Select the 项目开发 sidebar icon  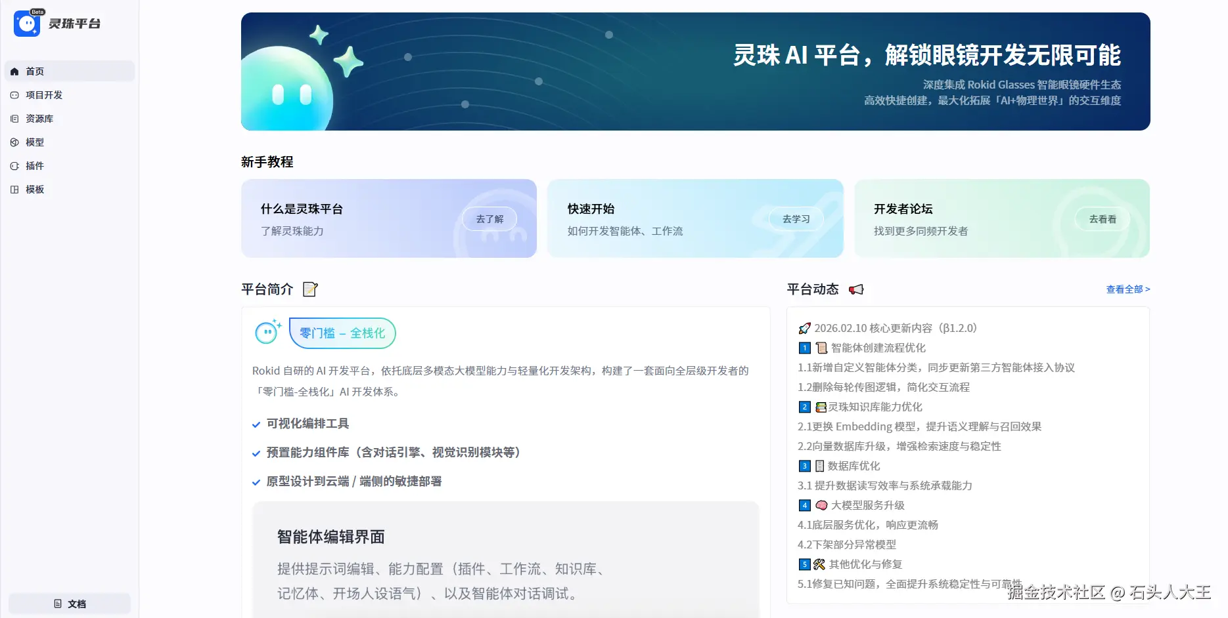click(x=14, y=95)
